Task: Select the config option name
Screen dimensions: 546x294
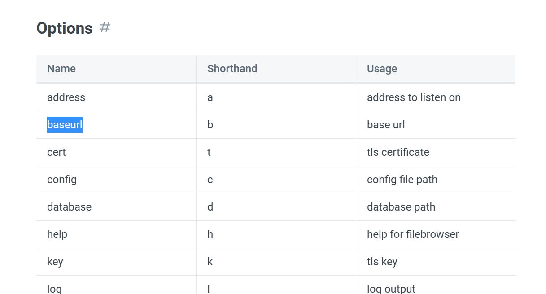Action: click(x=62, y=180)
